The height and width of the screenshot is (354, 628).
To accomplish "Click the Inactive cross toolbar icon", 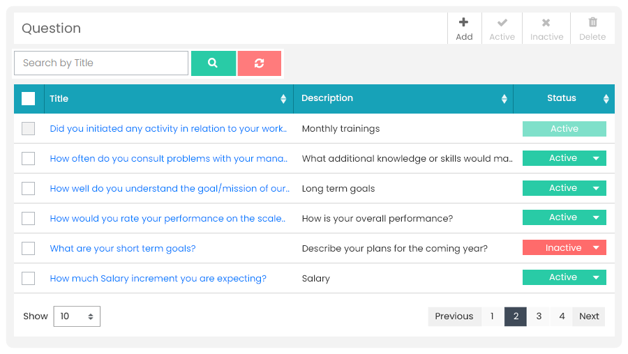I will (x=546, y=22).
